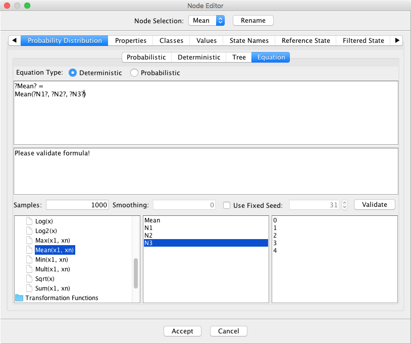Click inside the equation formula editor
This screenshot has width=411, height=344.
tap(206, 112)
